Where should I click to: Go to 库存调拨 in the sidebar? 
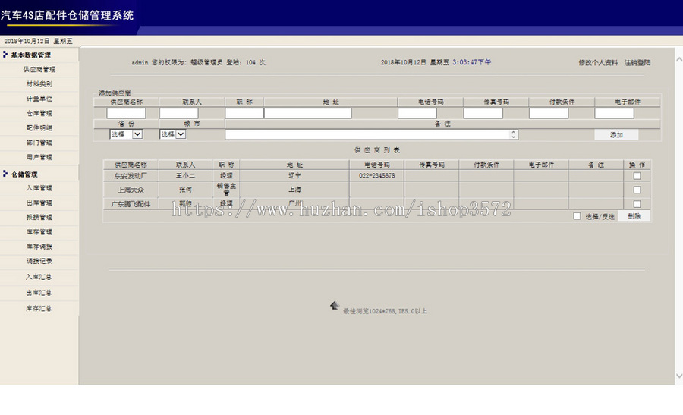(x=39, y=247)
